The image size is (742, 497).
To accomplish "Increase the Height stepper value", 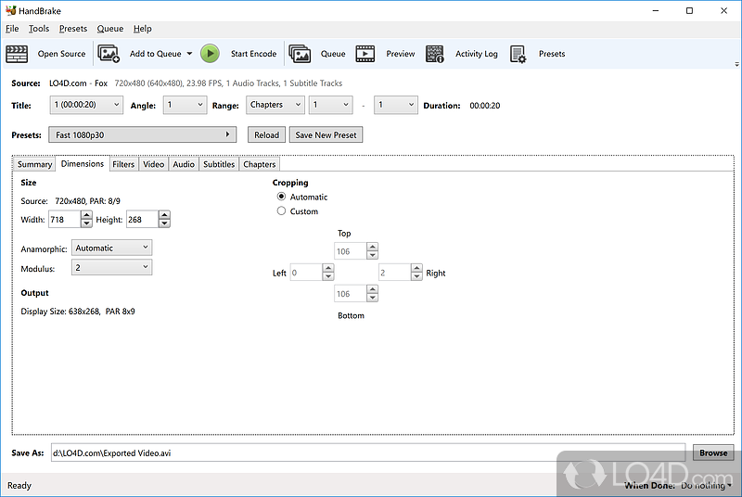I will point(164,215).
